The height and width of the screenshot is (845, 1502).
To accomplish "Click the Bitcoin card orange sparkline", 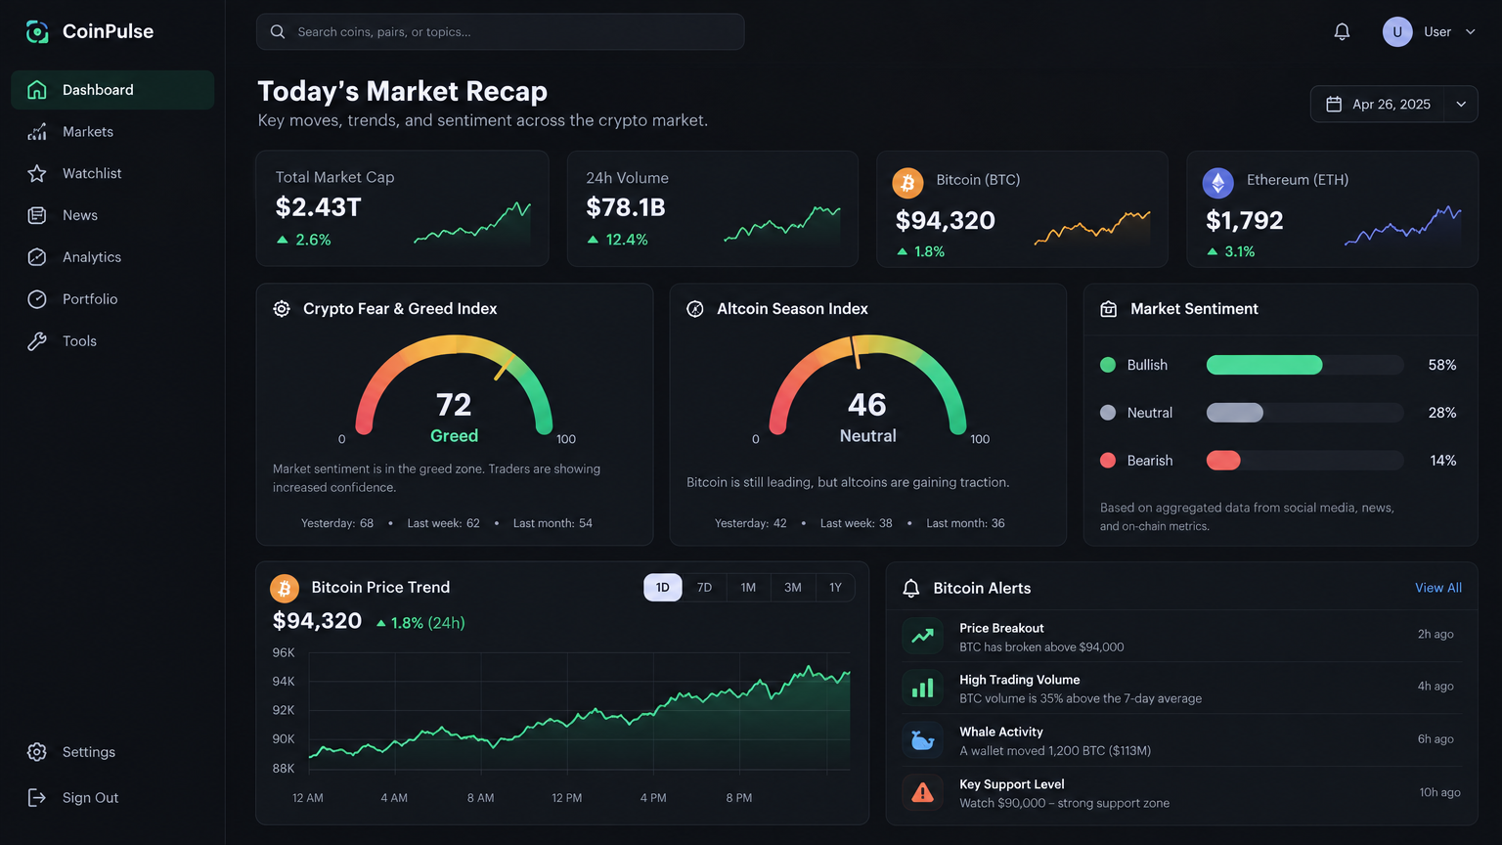I will [1092, 227].
